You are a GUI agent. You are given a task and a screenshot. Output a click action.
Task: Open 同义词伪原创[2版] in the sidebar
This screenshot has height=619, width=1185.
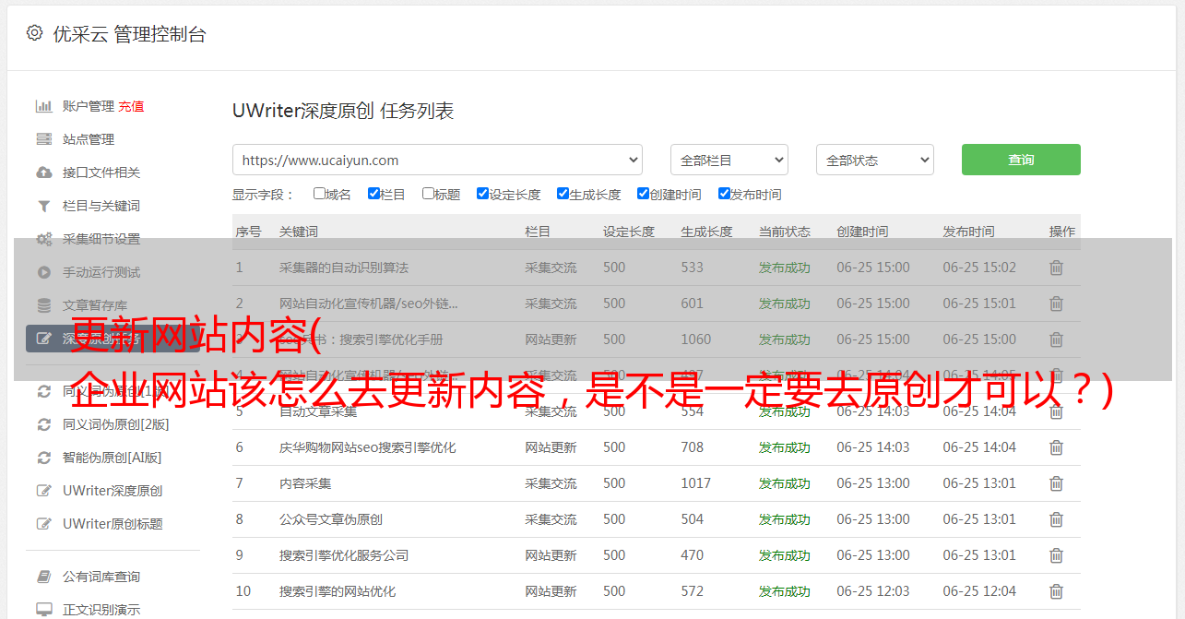click(116, 424)
